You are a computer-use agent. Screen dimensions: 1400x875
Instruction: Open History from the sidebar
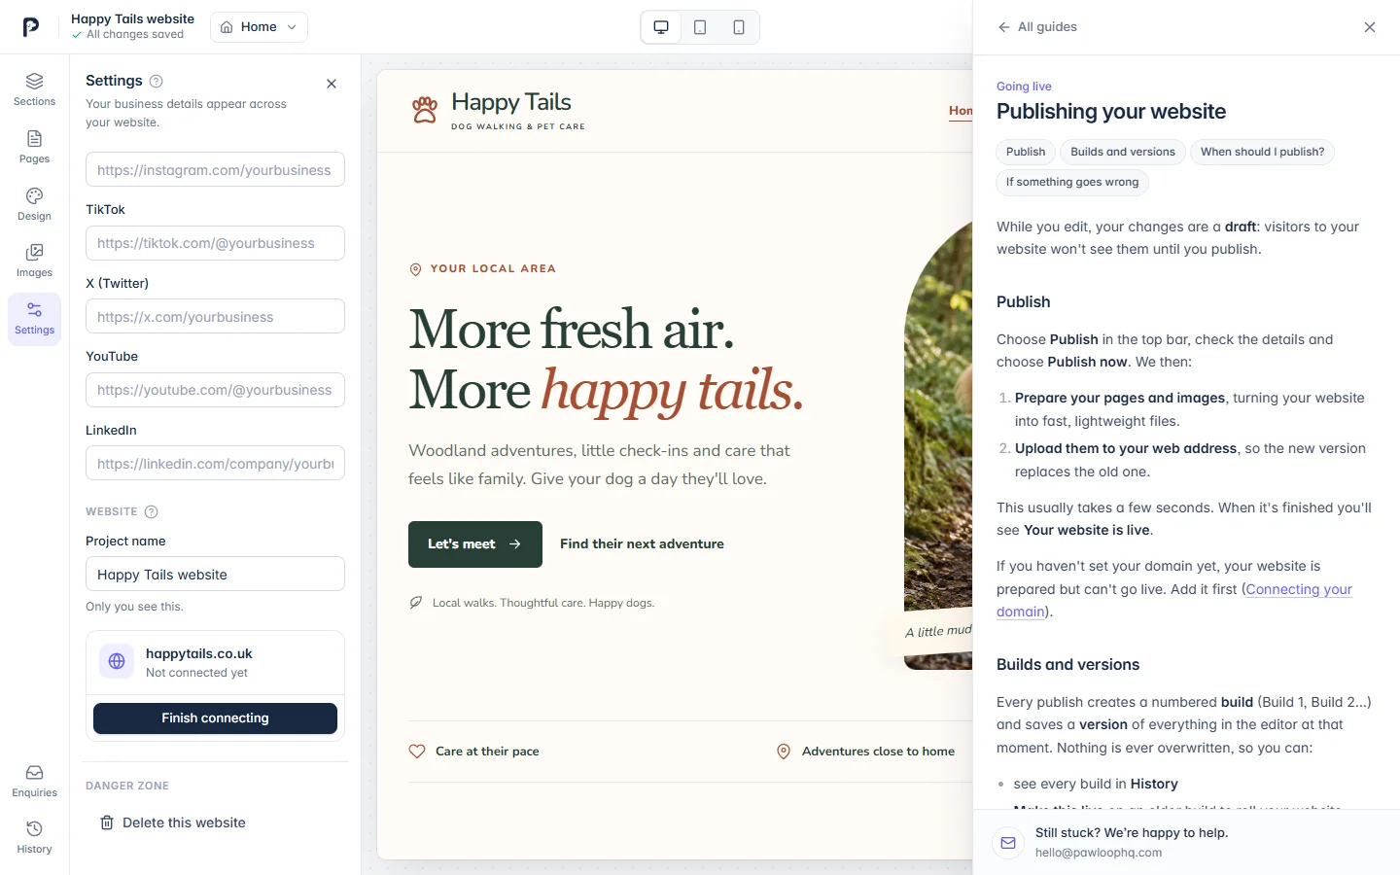click(x=34, y=837)
